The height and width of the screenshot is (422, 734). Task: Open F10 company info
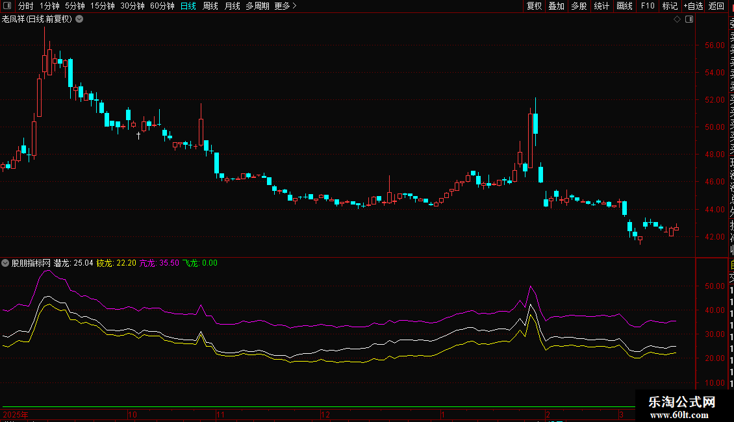pyautogui.click(x=648, y=6)
